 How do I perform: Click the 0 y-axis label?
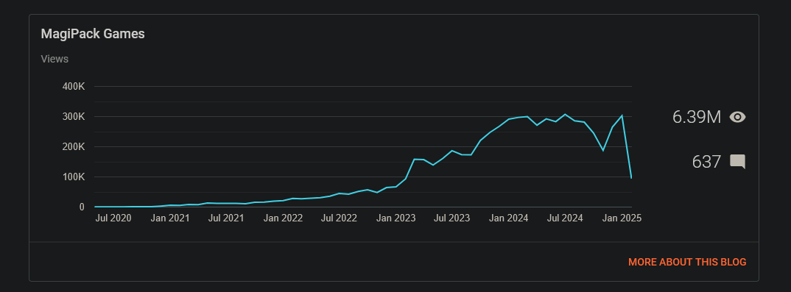[x=82, y=207]
